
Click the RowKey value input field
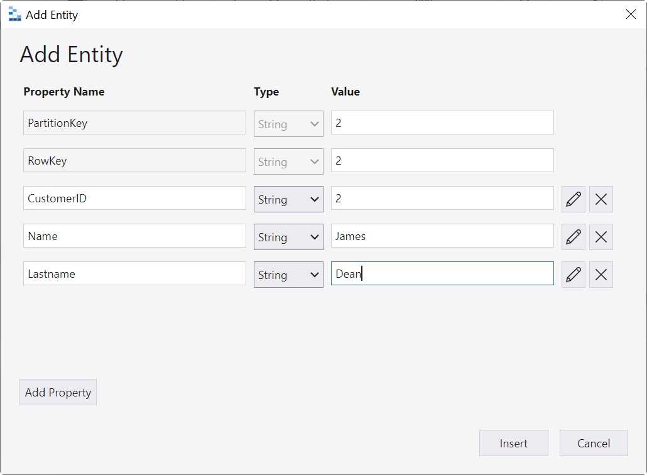[442, 161]
